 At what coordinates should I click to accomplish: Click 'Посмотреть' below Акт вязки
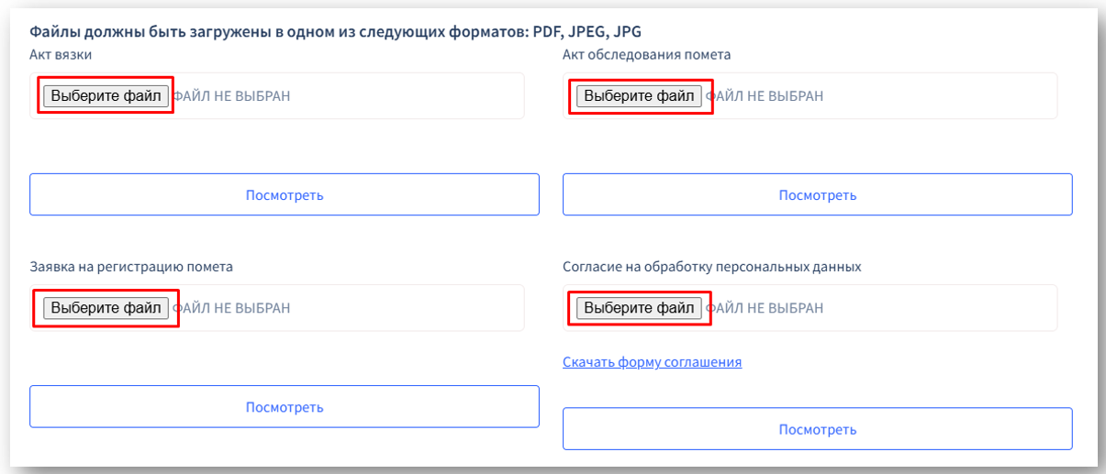pos(285,194)
